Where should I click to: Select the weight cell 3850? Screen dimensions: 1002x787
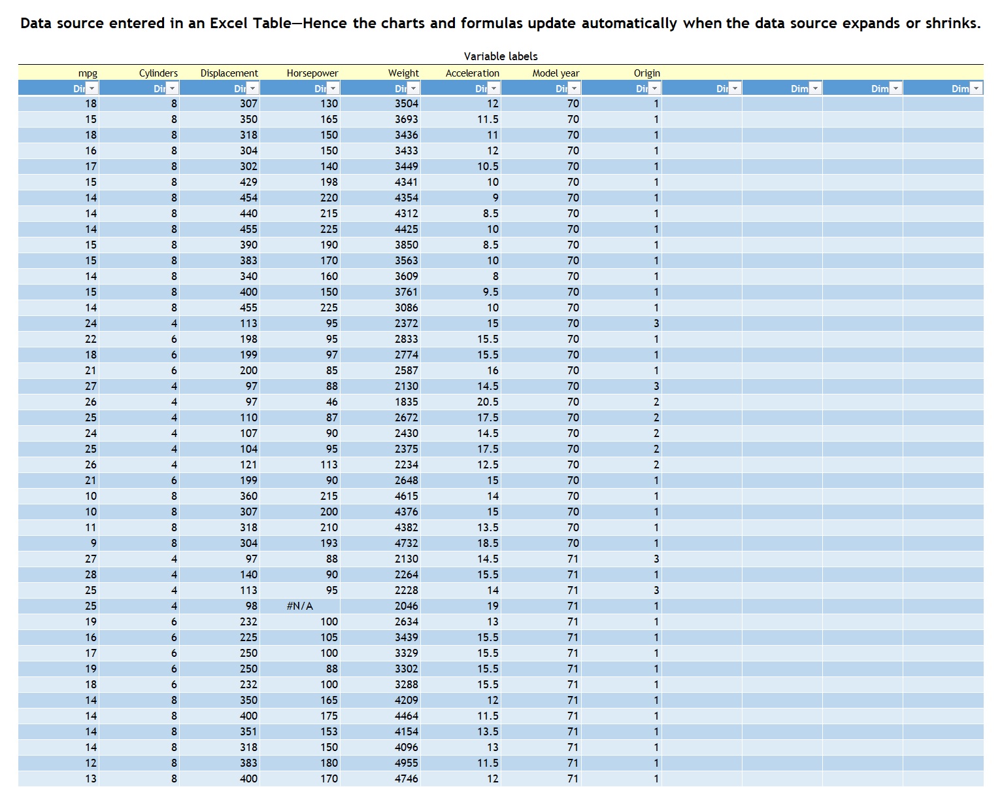(380, 245)
